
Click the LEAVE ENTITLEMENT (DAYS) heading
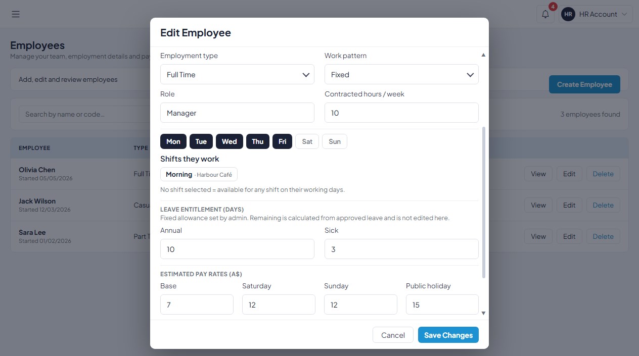202,209
